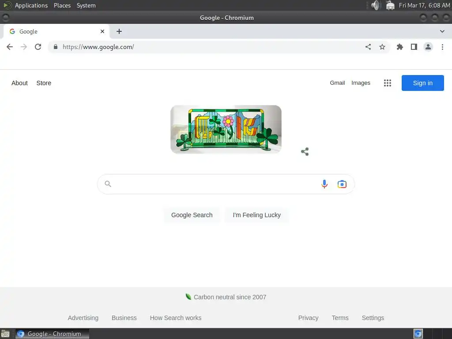Share the St. Patrick's Day doodle
Image resolution: width=452 pixels, height=339 pixels.
(305, 152)
